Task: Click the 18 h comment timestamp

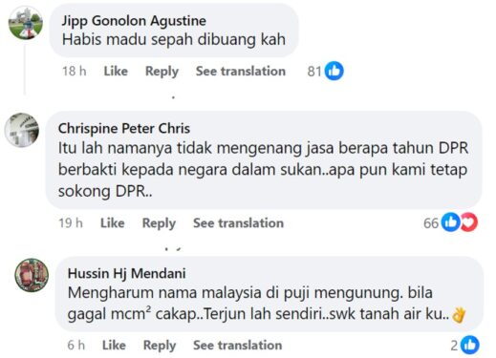Action: [x=75, y=71]
